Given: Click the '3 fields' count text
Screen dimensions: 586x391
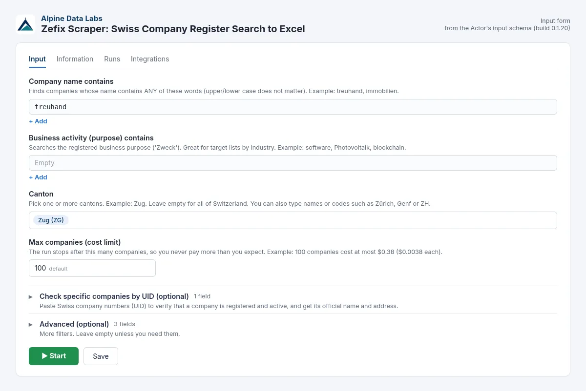Looking at the screenshot, I should point(125,324).
